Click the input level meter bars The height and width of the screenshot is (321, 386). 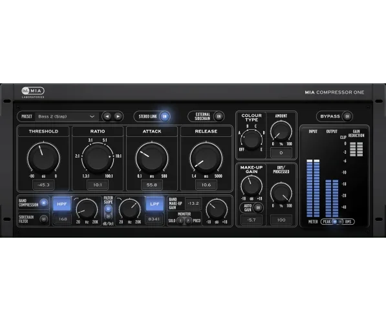click(x=313, y=188)
